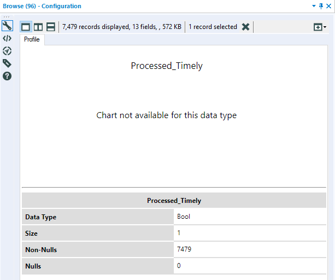
Task: Open the new window dropdown
Action: point(320,27)
